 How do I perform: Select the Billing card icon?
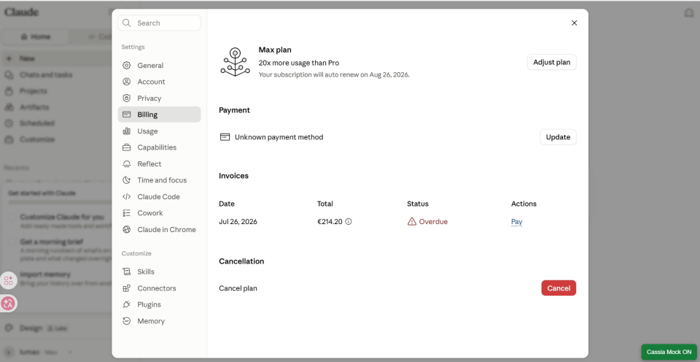pos(127,115)
